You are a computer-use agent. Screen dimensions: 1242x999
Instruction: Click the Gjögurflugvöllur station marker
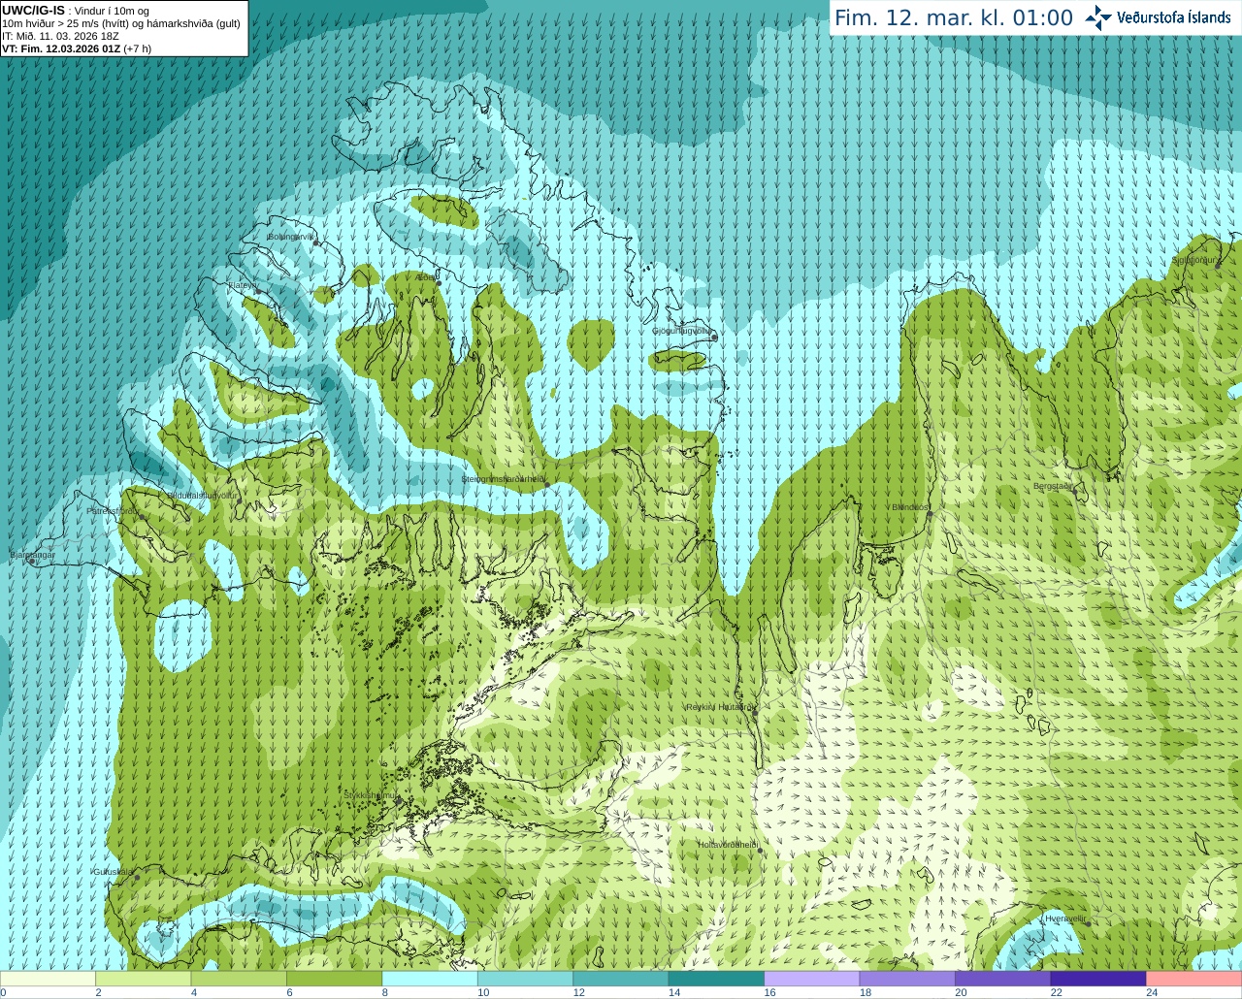point(714,338)
